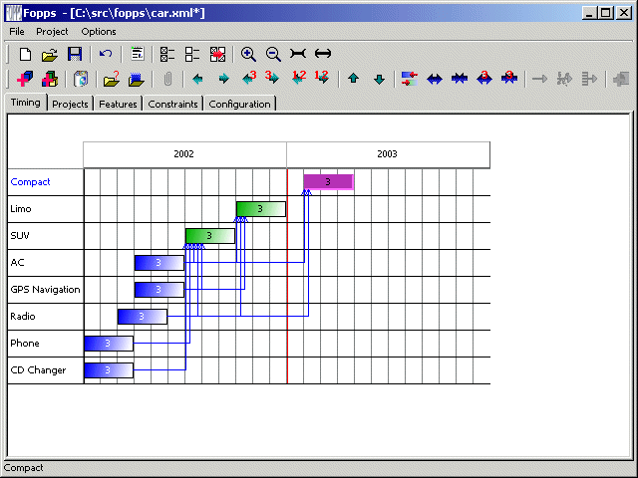The image size is (638, 478).
Task: Open the Configuration tab
Action: click(239, 104)
